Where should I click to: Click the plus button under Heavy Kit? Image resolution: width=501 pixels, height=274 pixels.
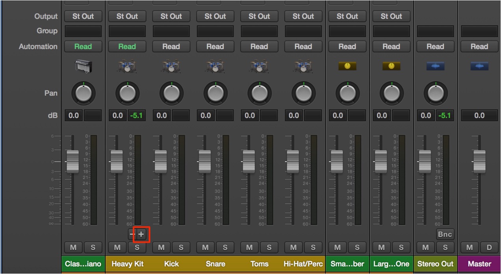(141, 235)
